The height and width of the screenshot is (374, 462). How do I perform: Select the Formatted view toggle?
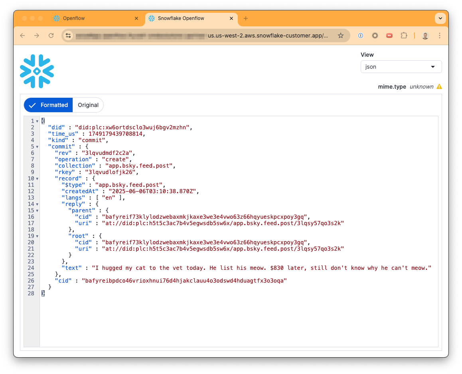coord(48,105)
